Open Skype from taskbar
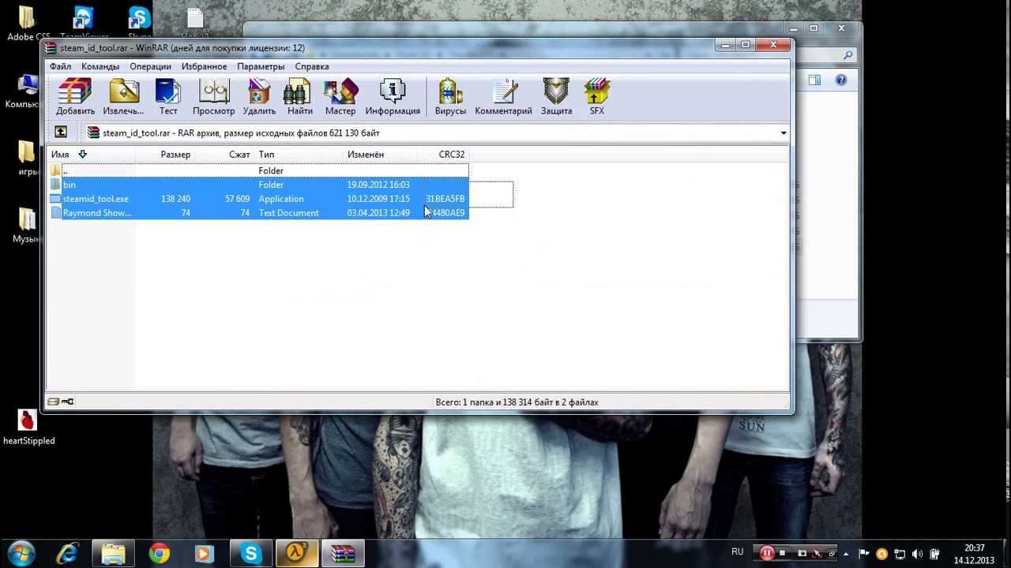Image resolution: width=1011 pixels, height=568 pixels. click(251, 554)
